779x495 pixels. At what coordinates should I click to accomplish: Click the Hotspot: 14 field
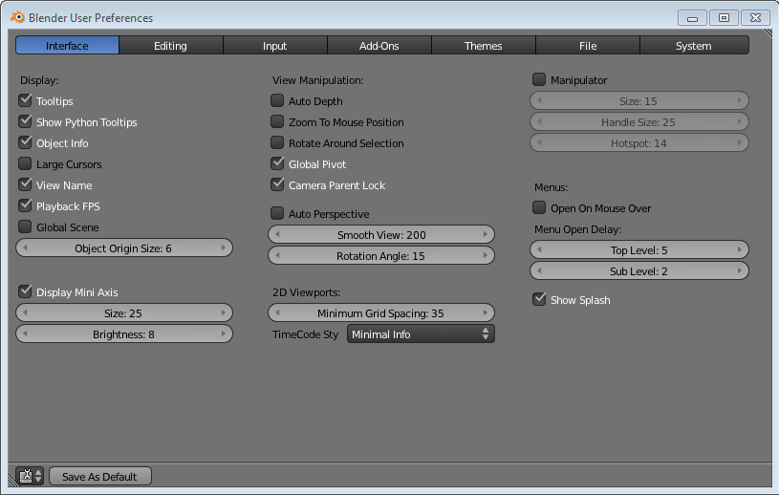coord(638,143)
